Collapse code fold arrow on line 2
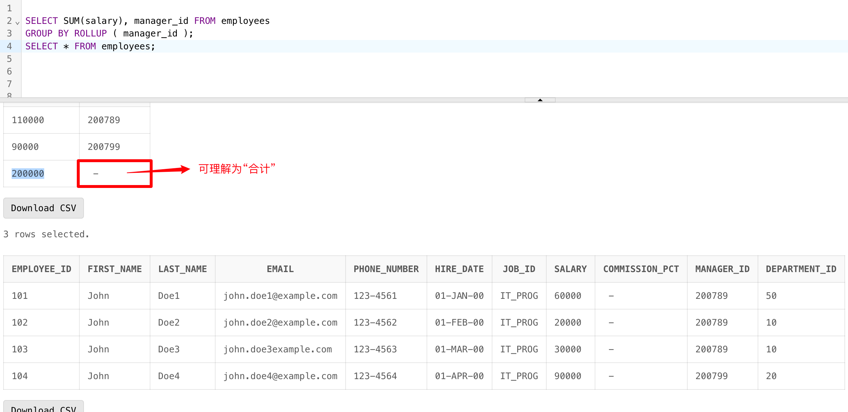Image resolution: width=848 pixels, height=412 pixels. [17, 23]
